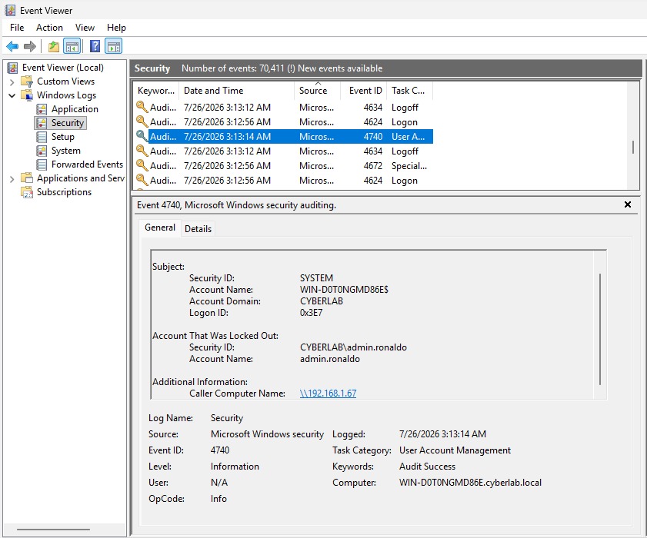The image size is (647, 538).
Task: Sort by the Keywords column header
Action: click(156, 91)
